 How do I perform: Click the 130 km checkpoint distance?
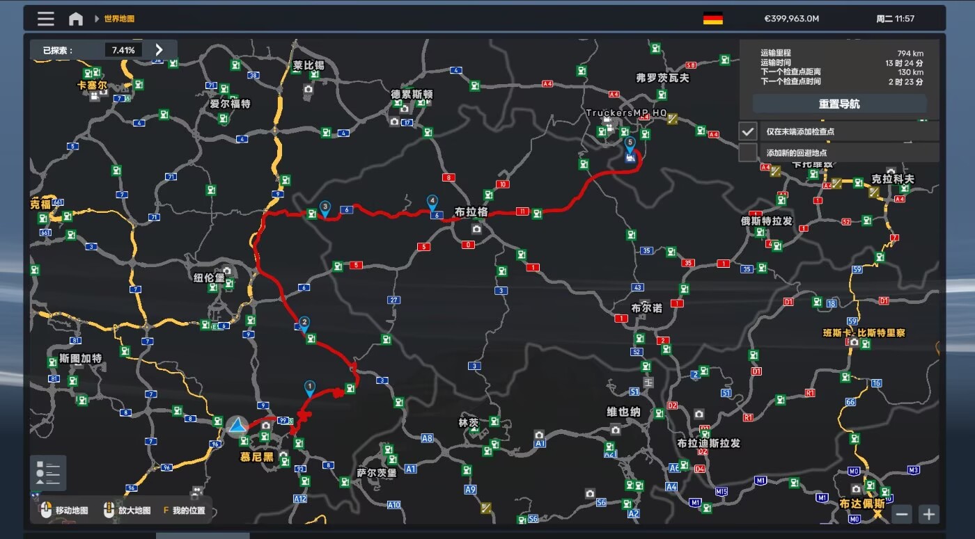(911, 72)
